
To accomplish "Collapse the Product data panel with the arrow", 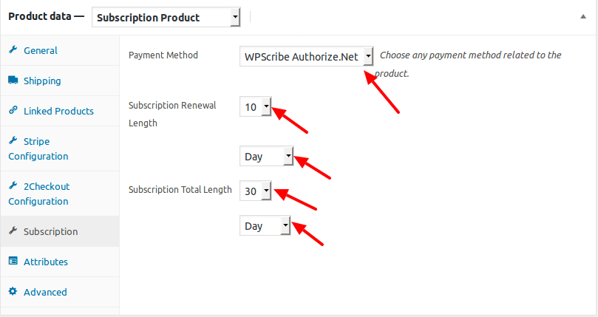I will click(x=582, y=16).
